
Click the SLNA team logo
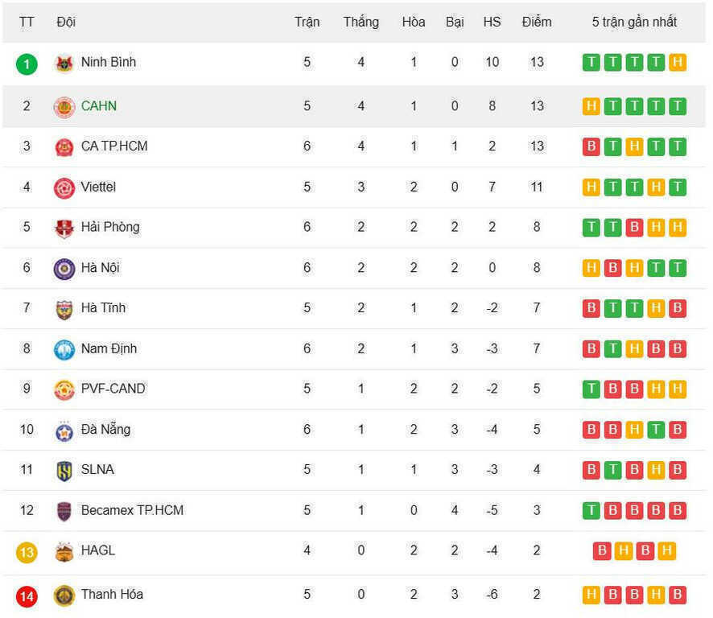click(x=64, y=471)
